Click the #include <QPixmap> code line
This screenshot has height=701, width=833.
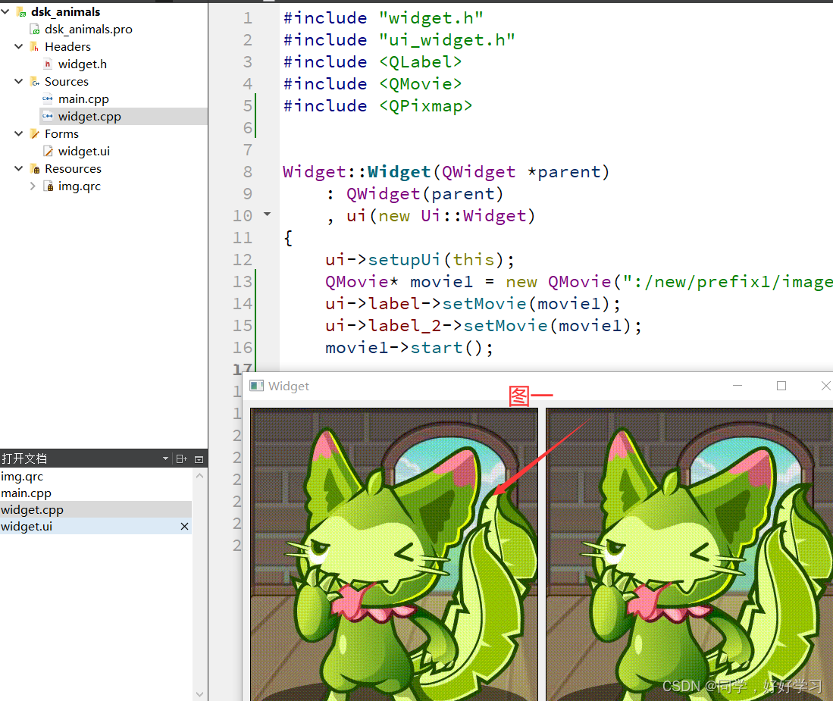pyautogui.click(x=377, y=105)
